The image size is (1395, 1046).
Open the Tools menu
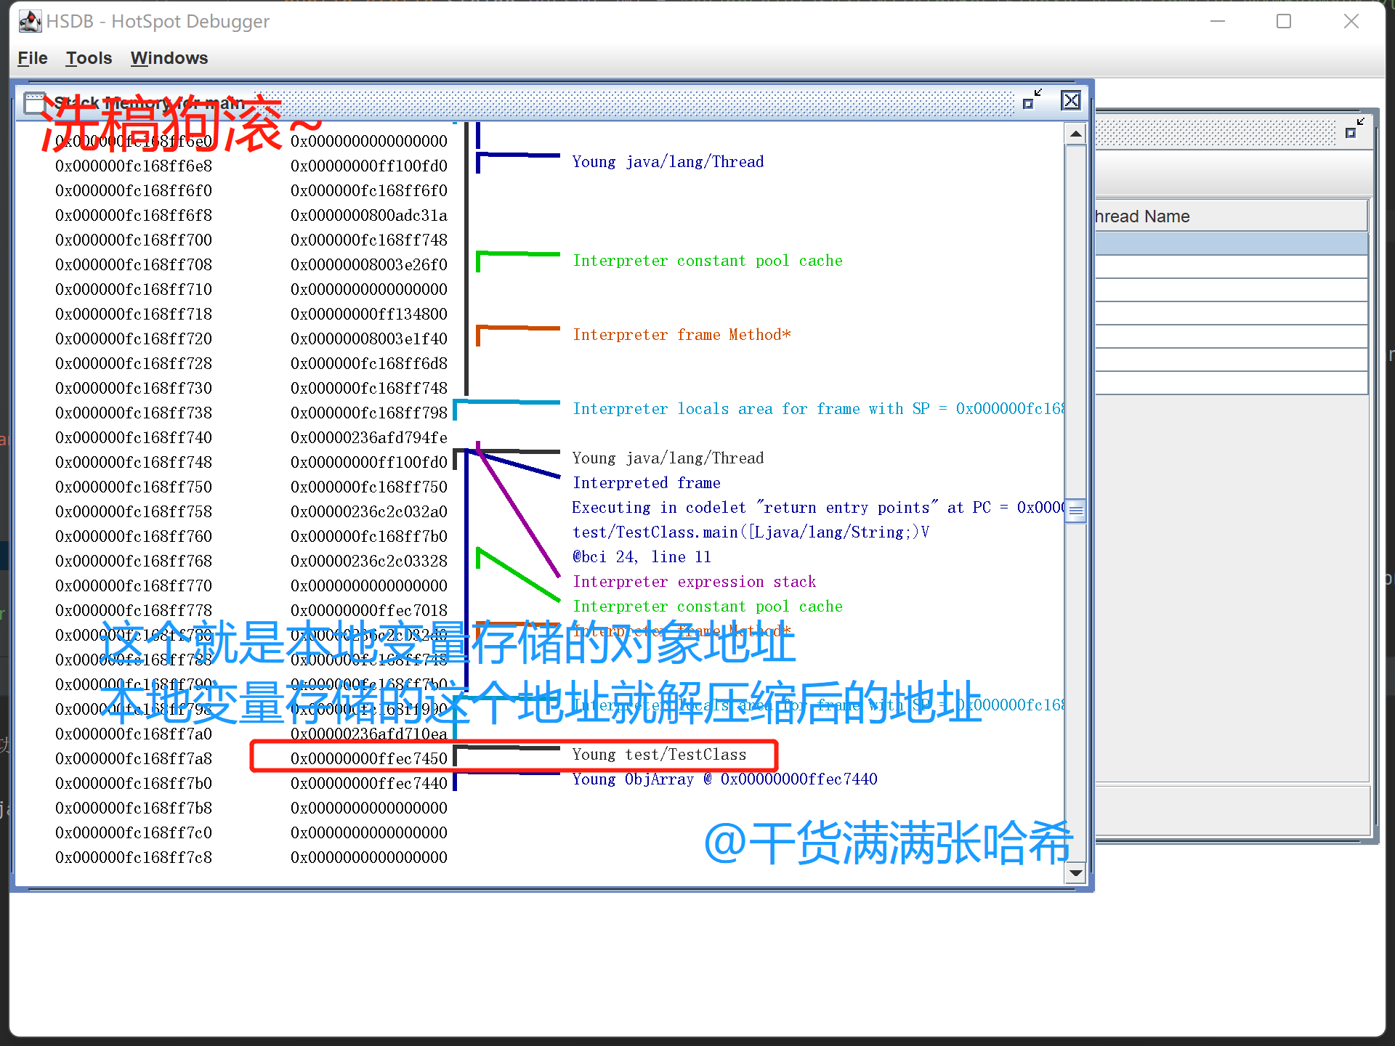89,58
